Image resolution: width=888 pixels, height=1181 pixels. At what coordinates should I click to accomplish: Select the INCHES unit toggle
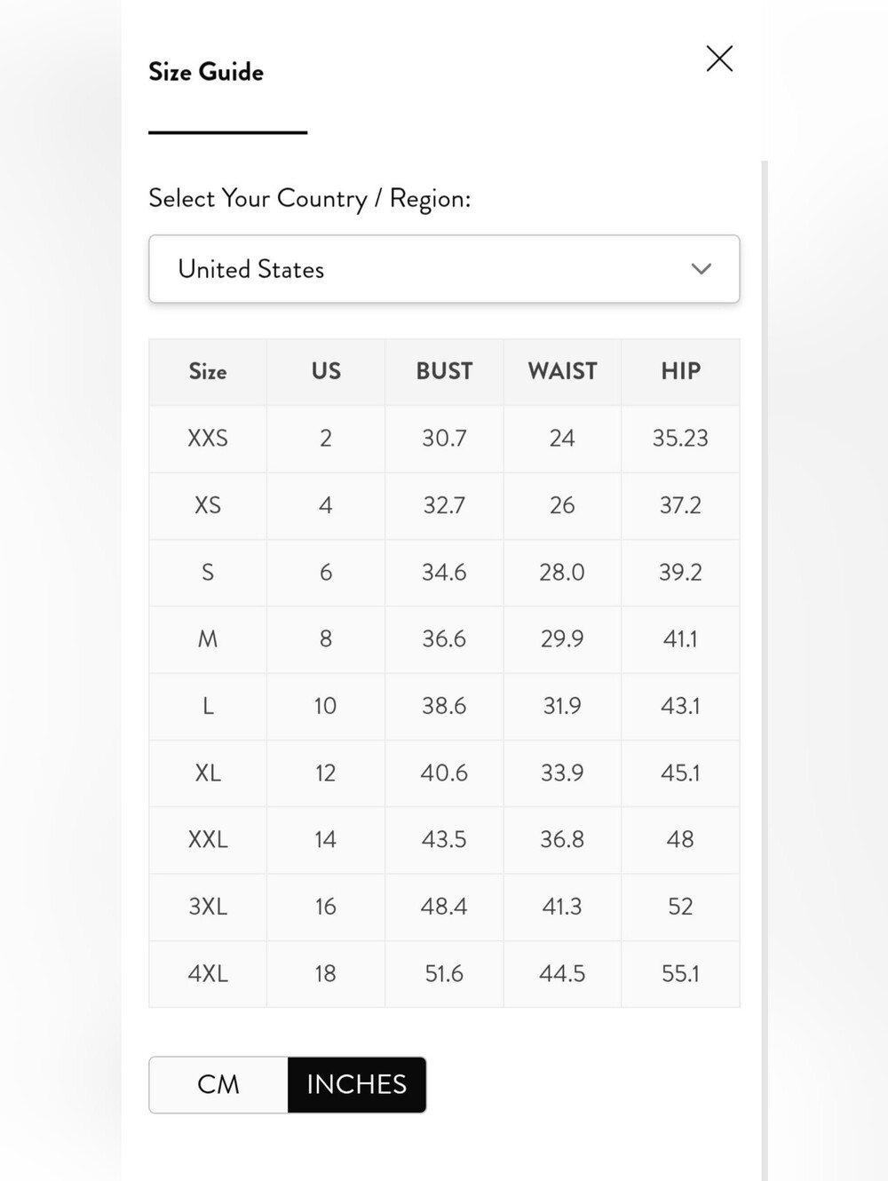(357, 1084)
